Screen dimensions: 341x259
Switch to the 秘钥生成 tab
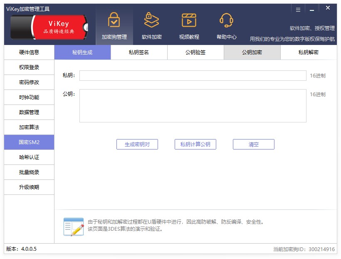point(82,52)
